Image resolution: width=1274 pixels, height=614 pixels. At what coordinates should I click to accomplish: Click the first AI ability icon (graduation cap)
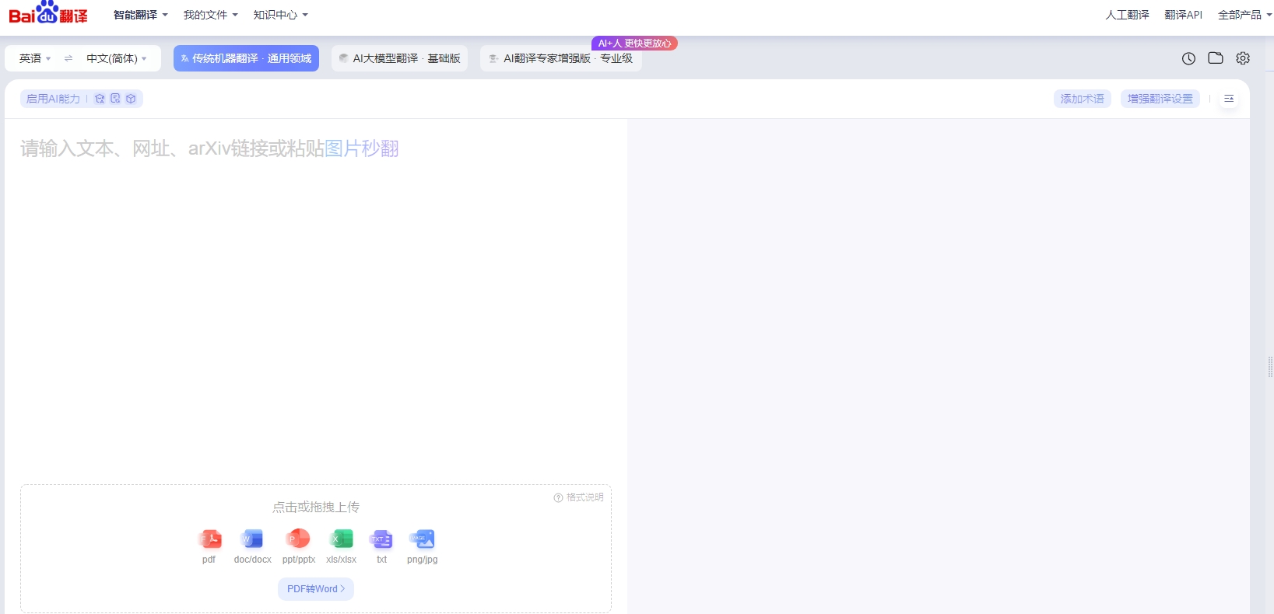[x=100, y=99]
